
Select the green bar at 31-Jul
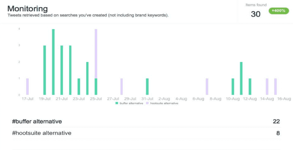tap(147, 87)
